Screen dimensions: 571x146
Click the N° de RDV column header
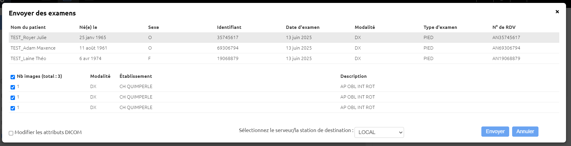point(504,27)
